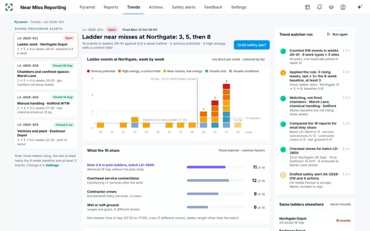
Task: Click the Draft safety alert button
Action: tap(252, 45)
